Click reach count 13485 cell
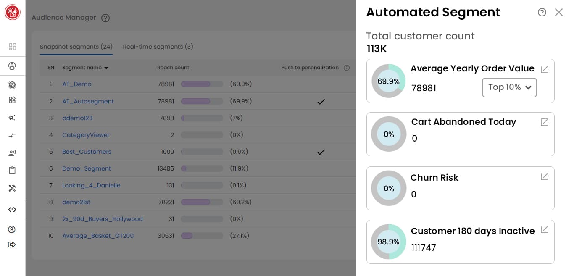The image size is (574, 276). pyautogui.click(x=166, y=168)
